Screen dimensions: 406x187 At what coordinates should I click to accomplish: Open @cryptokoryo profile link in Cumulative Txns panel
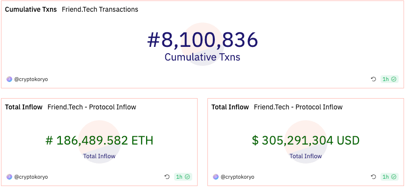[x=31, y=79]
